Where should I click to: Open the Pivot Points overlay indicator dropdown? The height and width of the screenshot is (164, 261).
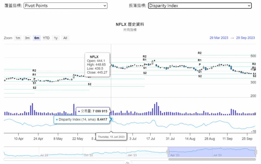coord(66,6)
